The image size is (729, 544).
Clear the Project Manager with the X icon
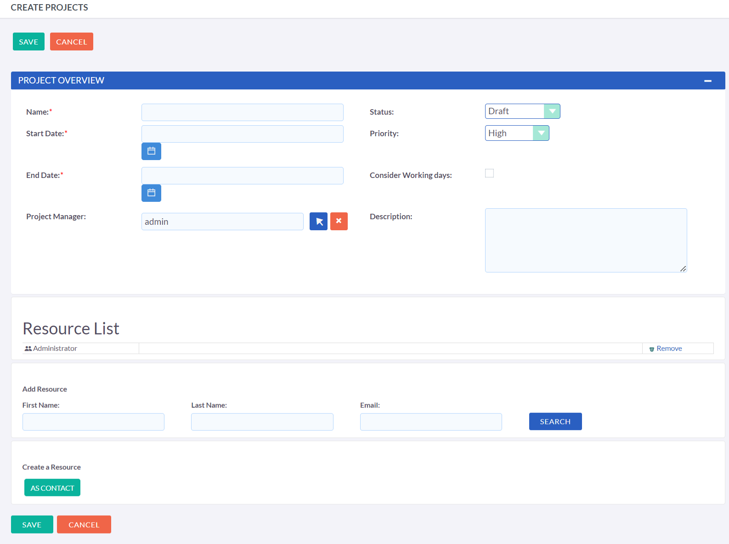point(339,222)
